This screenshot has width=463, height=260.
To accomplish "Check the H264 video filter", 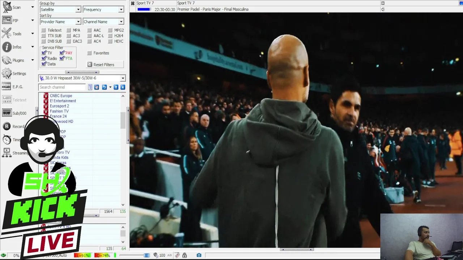I will point(110,36).
